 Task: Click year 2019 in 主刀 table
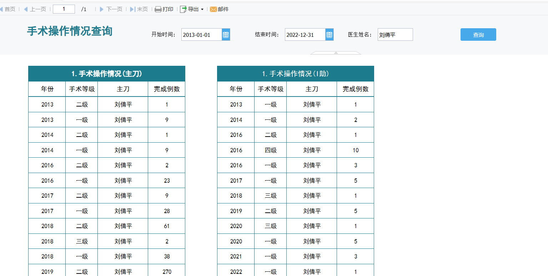[x=47, y=272]
